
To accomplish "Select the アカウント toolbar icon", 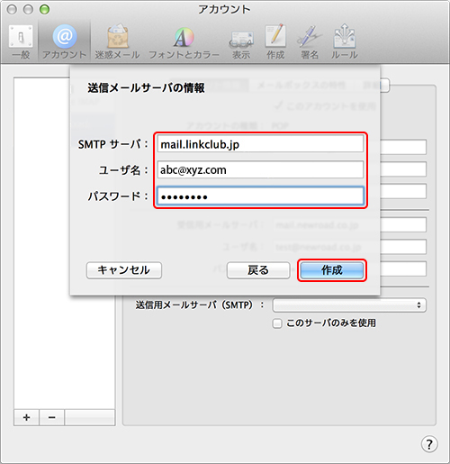I will tap(64, 42).
